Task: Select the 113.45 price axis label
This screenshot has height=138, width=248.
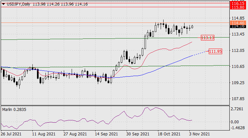Action: [x=238, y=34]
